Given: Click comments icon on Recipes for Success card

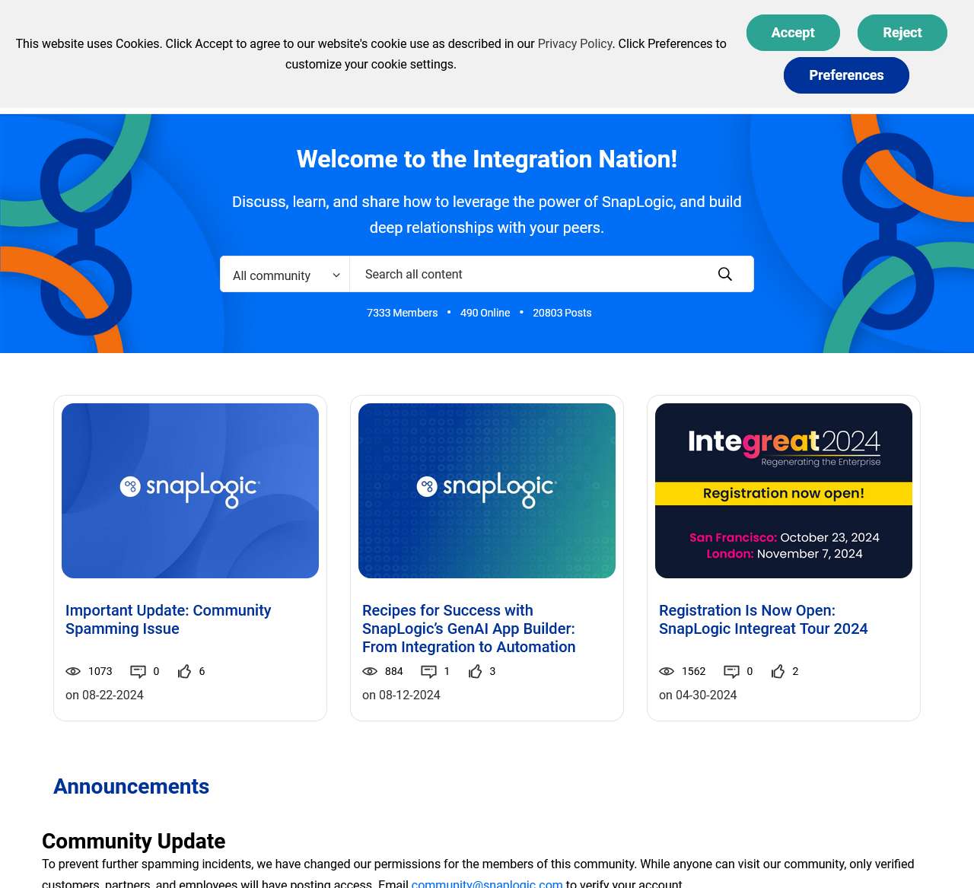Looking at the screenshot, I should coord(428,671).
